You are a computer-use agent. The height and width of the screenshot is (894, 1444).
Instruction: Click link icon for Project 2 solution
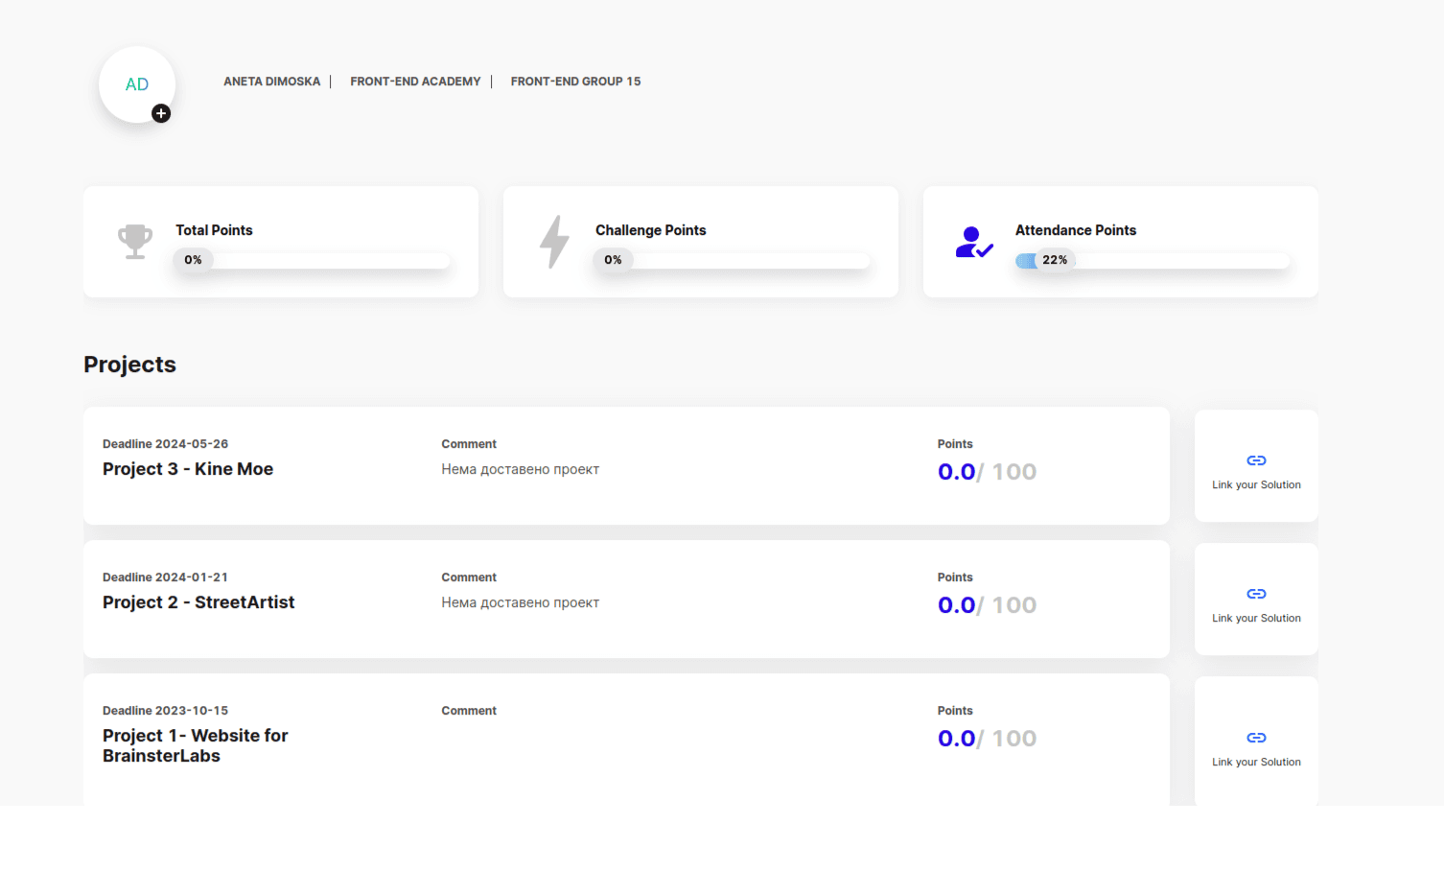click(x=1256, y=594)
